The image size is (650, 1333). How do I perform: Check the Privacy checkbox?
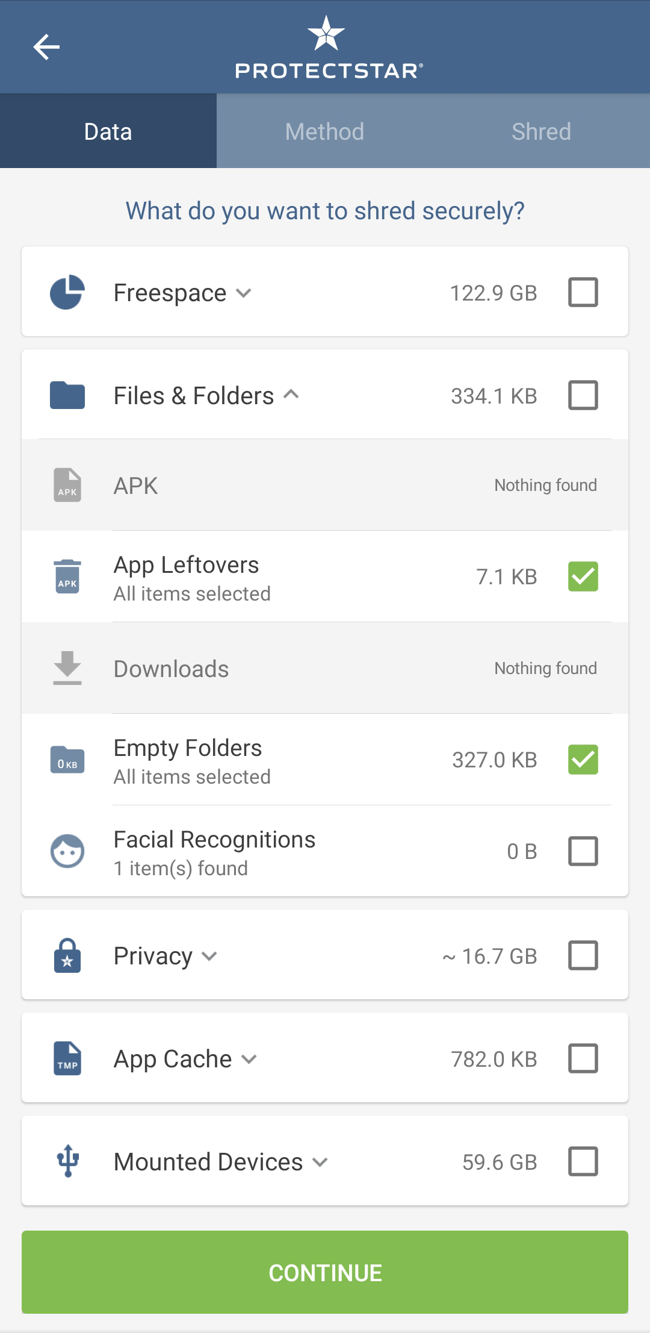coord(583,955)
